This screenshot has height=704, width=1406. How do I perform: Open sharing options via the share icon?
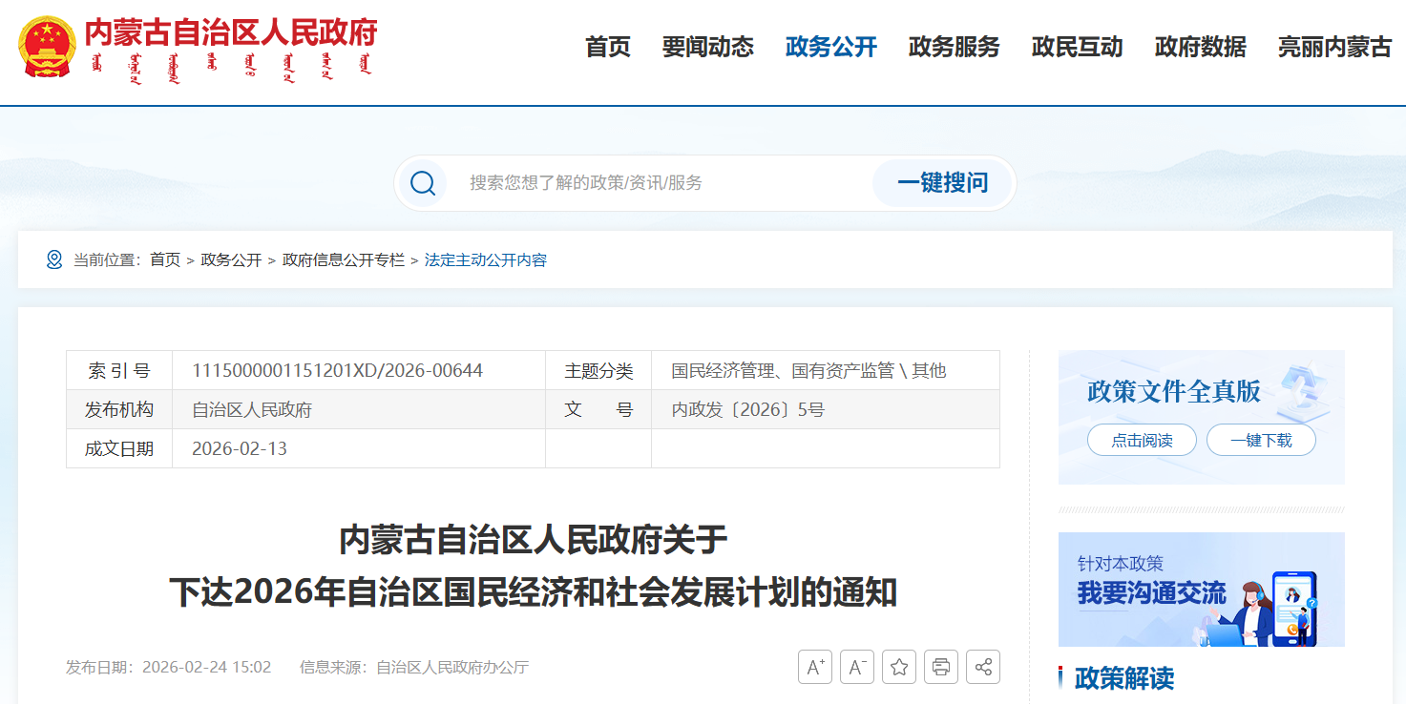(982, 667)
